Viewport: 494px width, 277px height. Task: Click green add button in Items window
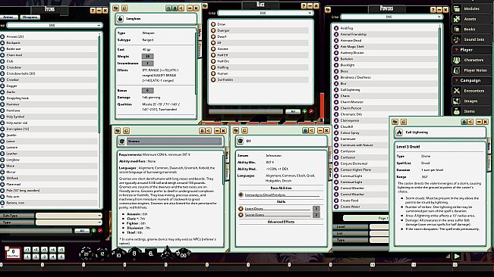(x=93, y=231)
